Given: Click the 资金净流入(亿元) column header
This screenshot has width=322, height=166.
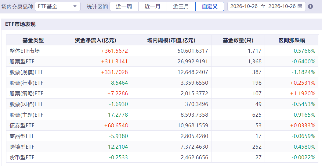Looking at the screenshot, I should (x=96, y=40).
